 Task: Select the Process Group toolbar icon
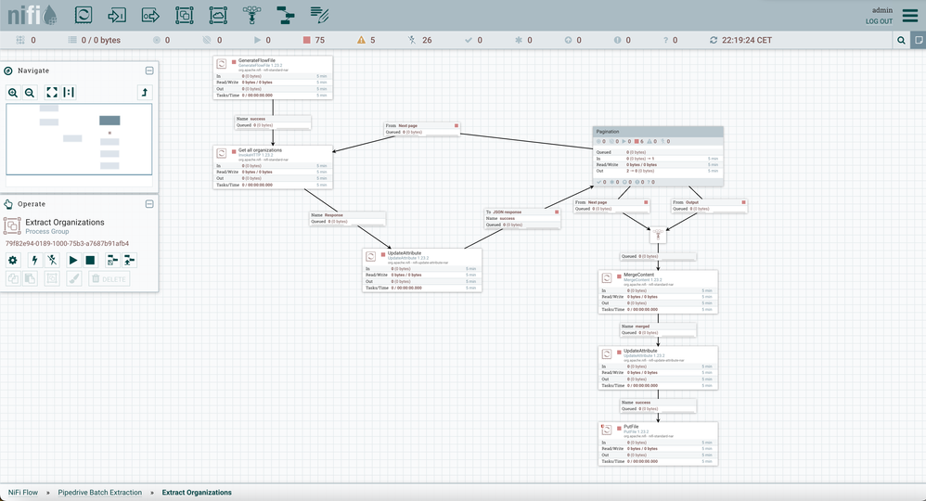185,15
